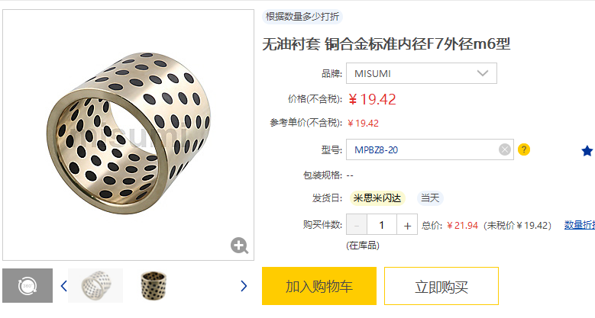This screenshot has height=318, width=595.
Task: Click the 加入购物车 add to cart button
Action: tap(319, 286)
